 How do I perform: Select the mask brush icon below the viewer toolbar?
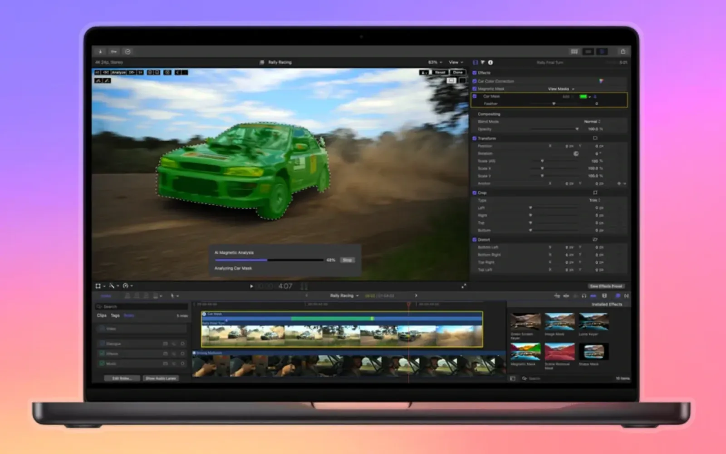(106, 81)
